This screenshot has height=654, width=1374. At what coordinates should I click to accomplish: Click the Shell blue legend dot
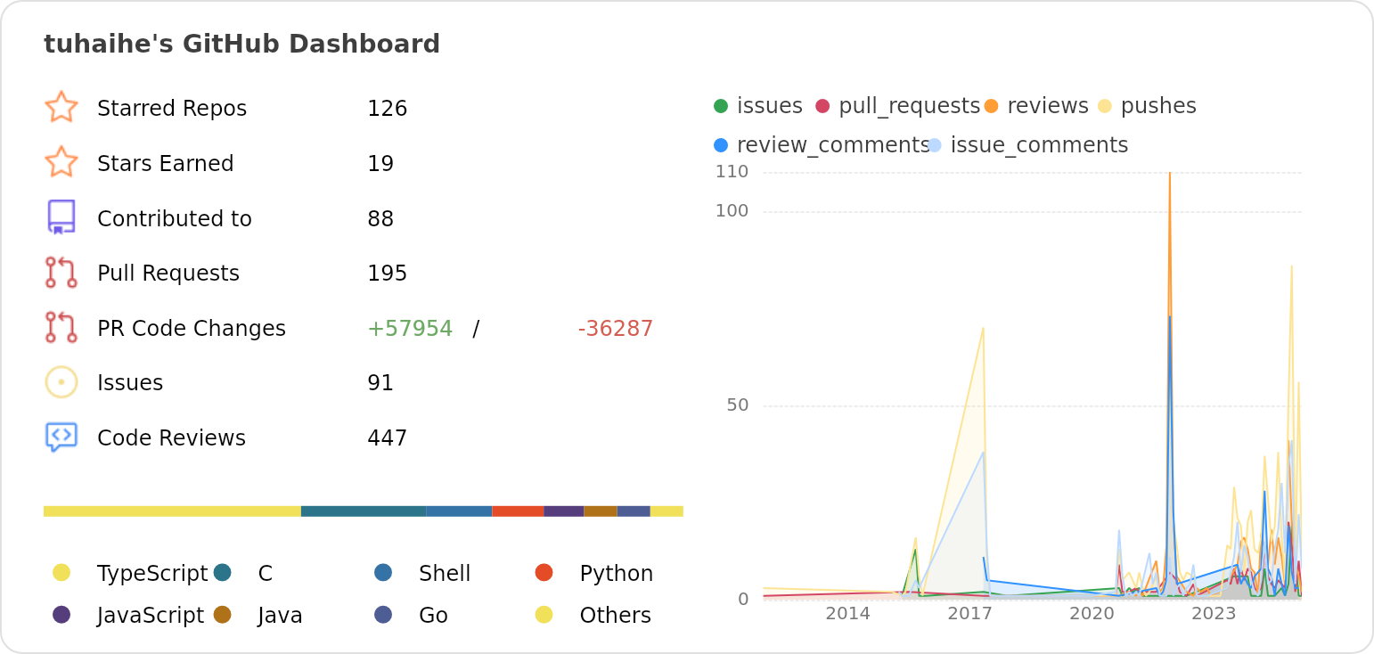click(383, 572)
